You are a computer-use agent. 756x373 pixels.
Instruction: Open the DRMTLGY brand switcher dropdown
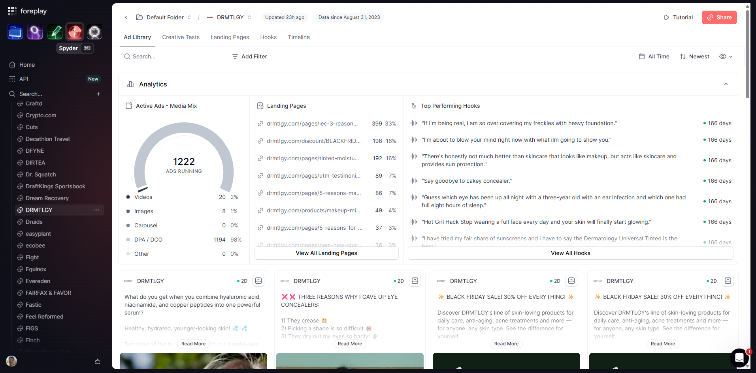coord(229,17)
